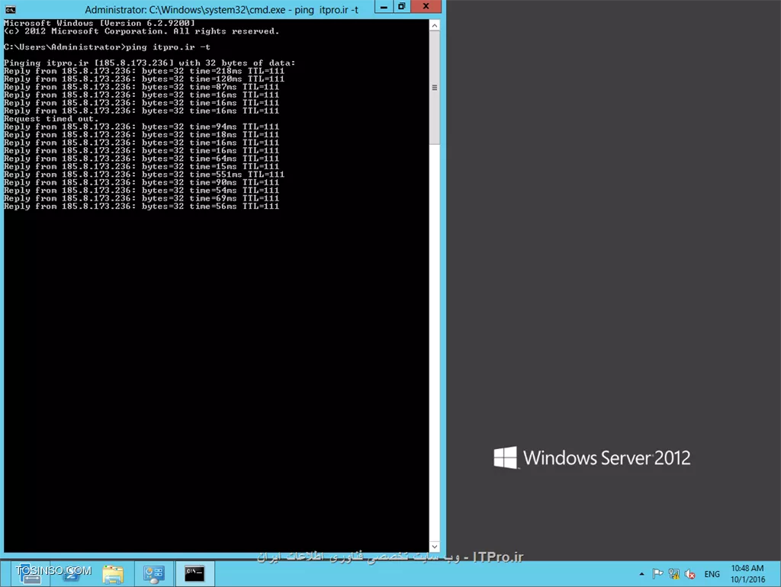This screenshot has width=781, height=587.
Task: Click the 'ping itpro.ir -t' command line
Action: click(107, 47)
